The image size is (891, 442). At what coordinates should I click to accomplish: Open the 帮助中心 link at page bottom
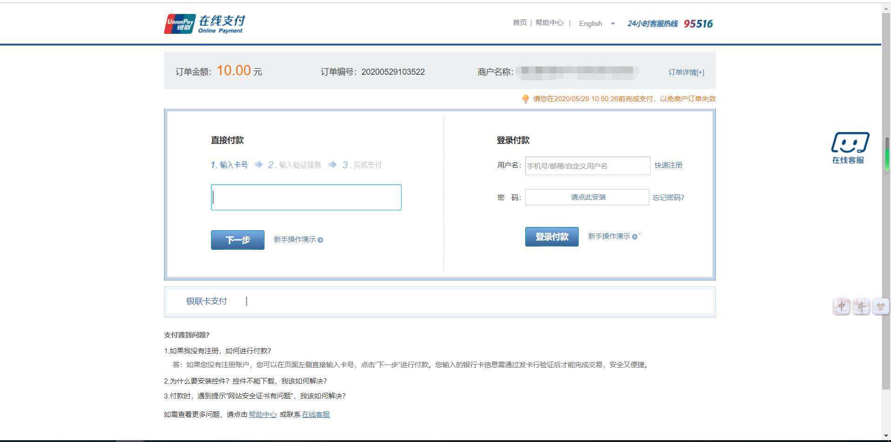coord(262,414)
